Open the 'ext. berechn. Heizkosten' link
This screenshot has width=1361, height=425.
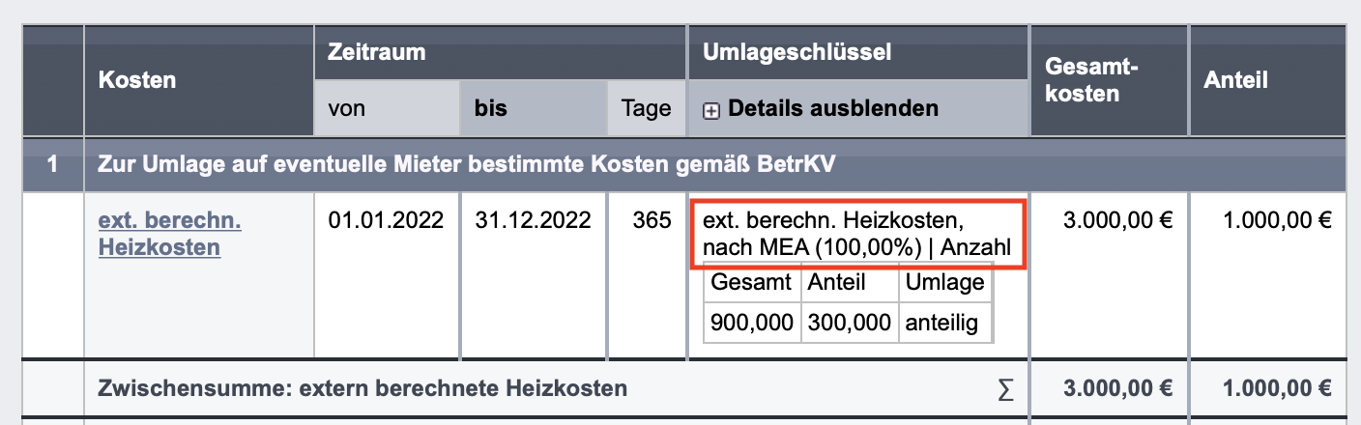point(169,234)
